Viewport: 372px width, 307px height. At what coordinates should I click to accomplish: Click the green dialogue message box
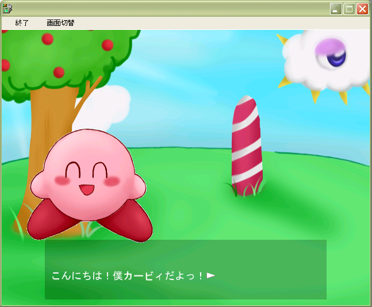[186, 269]
